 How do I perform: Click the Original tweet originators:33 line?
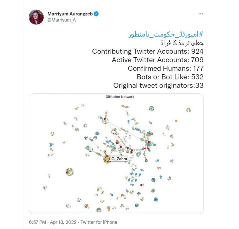158,85
